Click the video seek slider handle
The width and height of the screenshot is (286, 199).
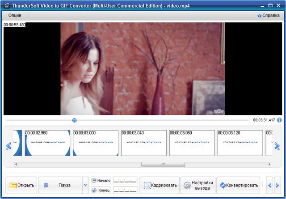(x=74, y=120)
